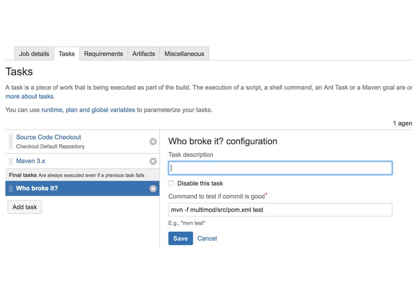
Task: Select the Source Code Checkout task
Action: point(49,137)
